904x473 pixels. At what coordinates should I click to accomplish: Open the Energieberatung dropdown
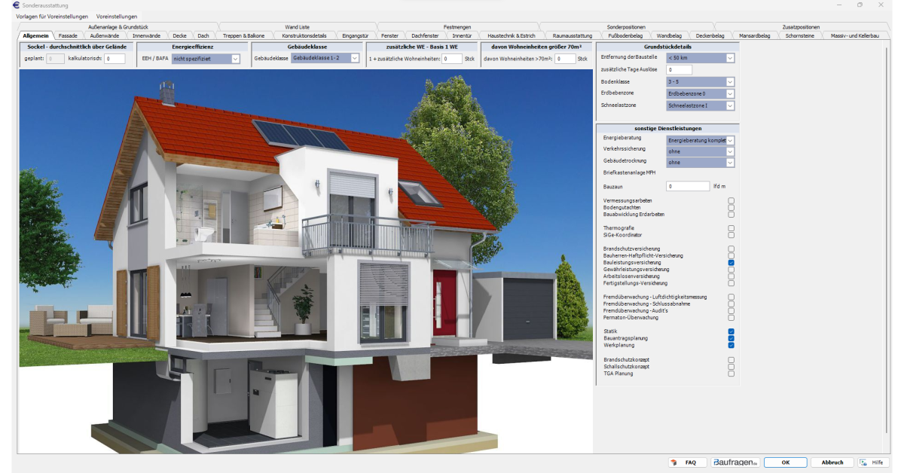tap(701, 140)
